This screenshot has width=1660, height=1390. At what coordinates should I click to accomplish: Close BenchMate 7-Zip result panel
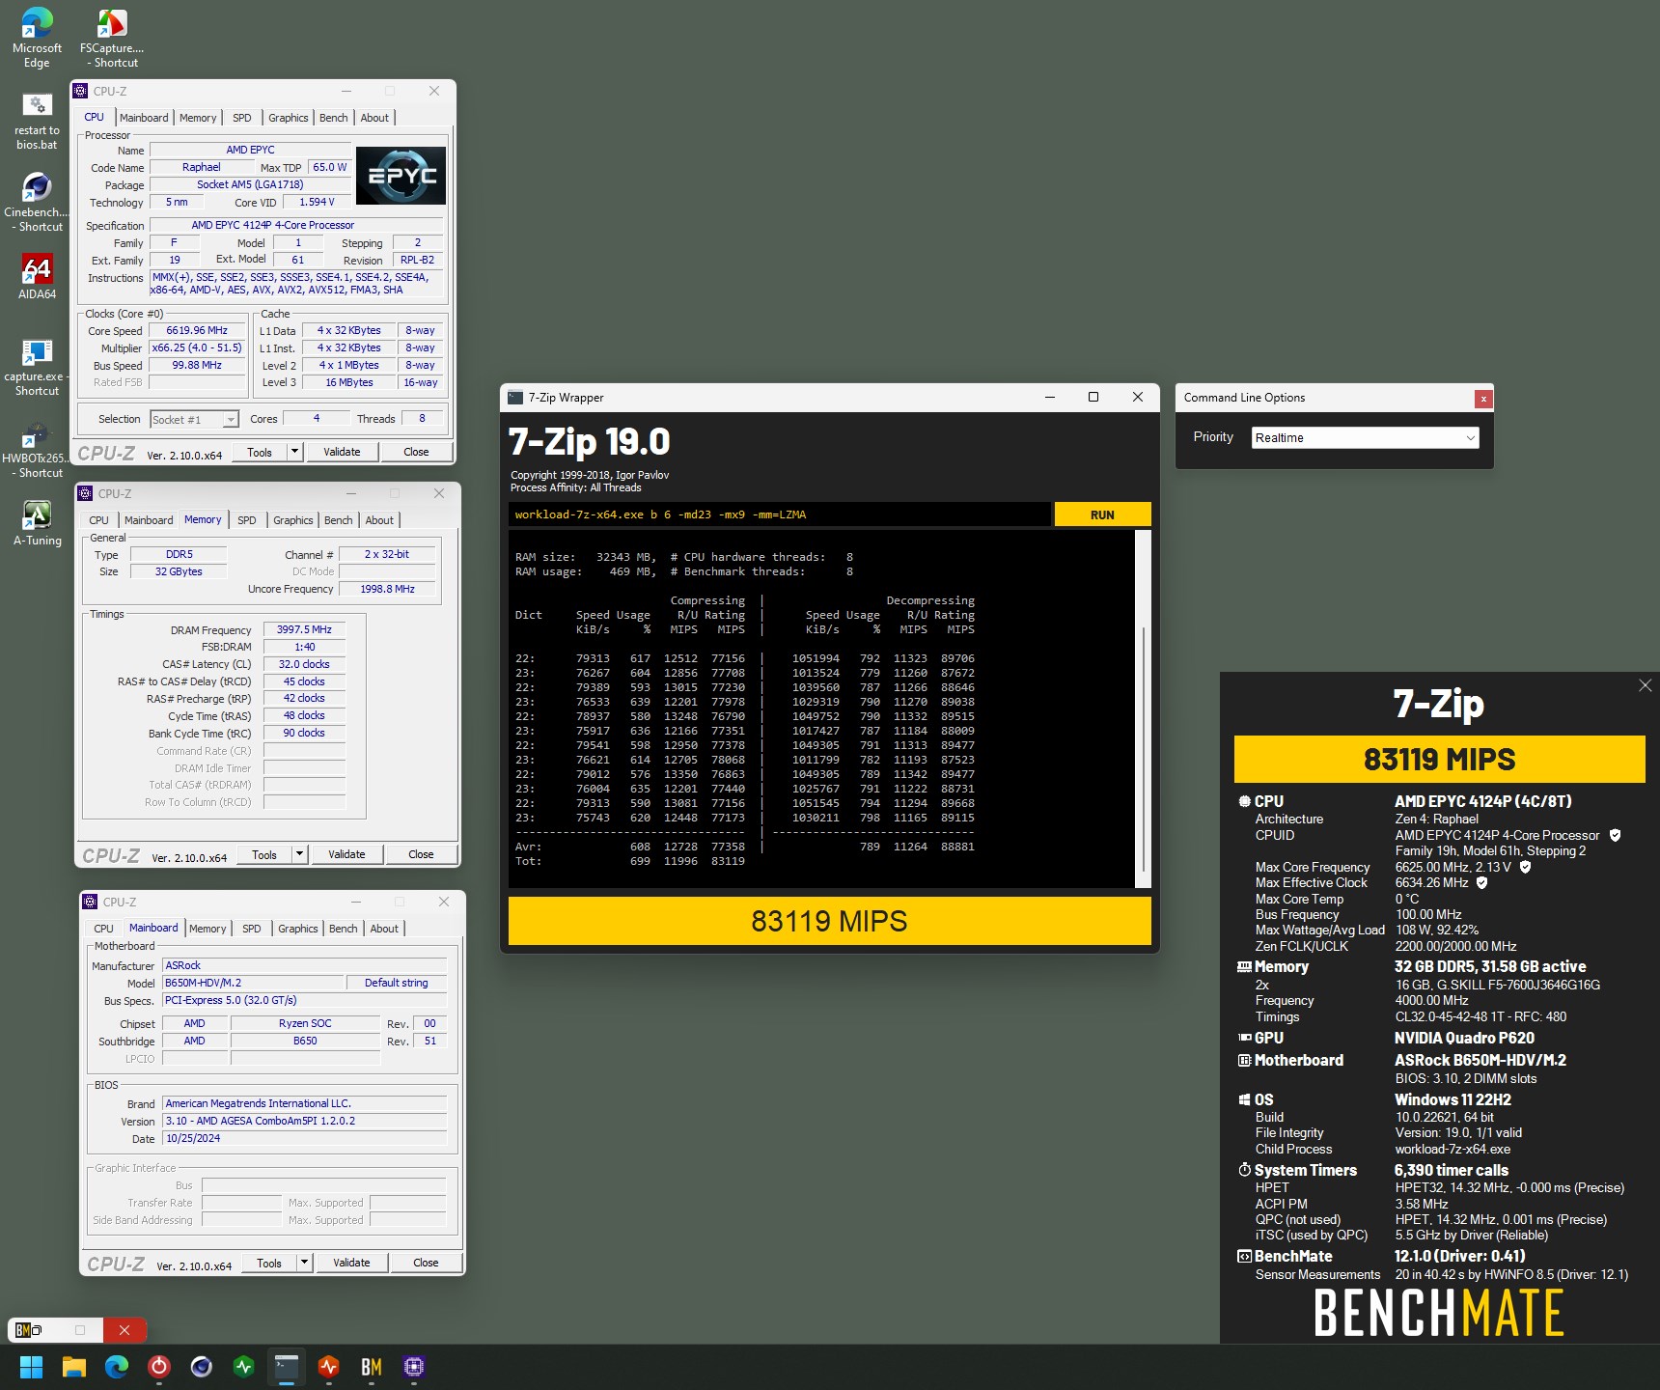click(1645, 685)
